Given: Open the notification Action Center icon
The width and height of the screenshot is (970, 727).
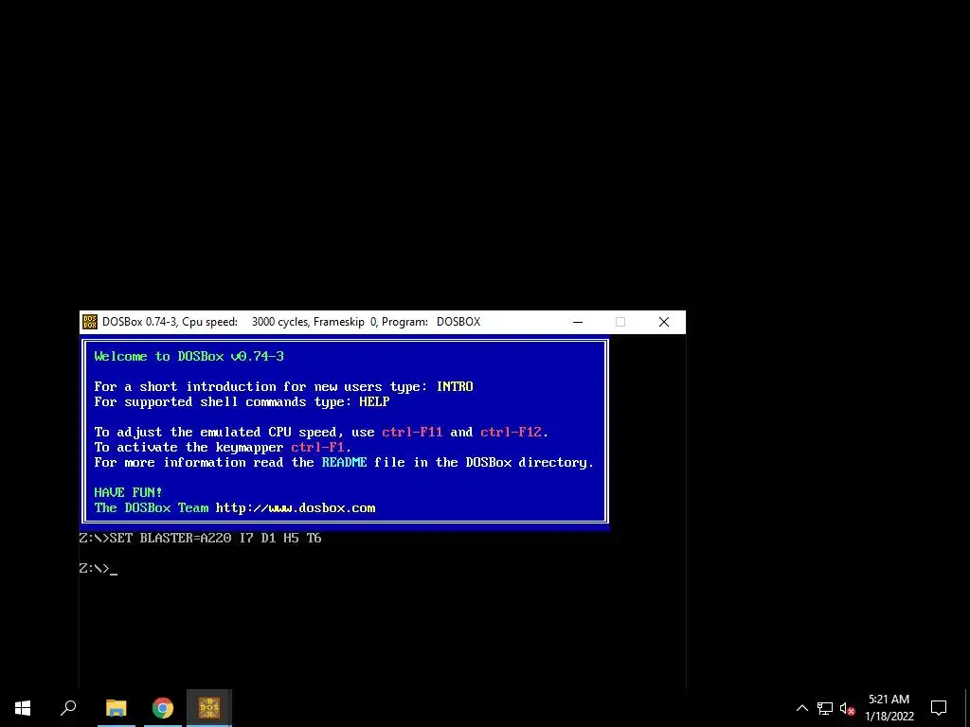Looking at the screenshot, I should pos(939,708).
